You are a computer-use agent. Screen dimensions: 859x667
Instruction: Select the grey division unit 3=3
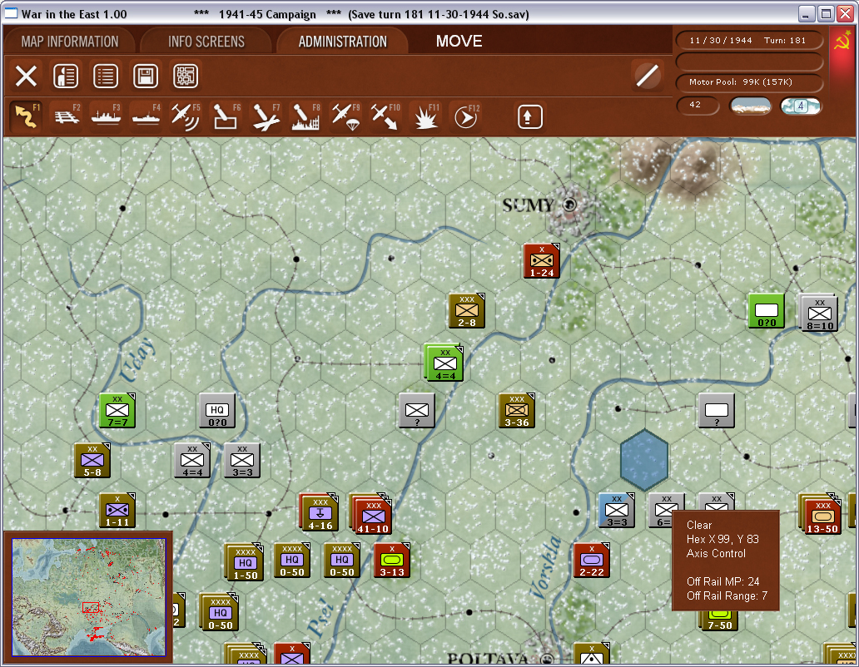(x=241, y=460)
